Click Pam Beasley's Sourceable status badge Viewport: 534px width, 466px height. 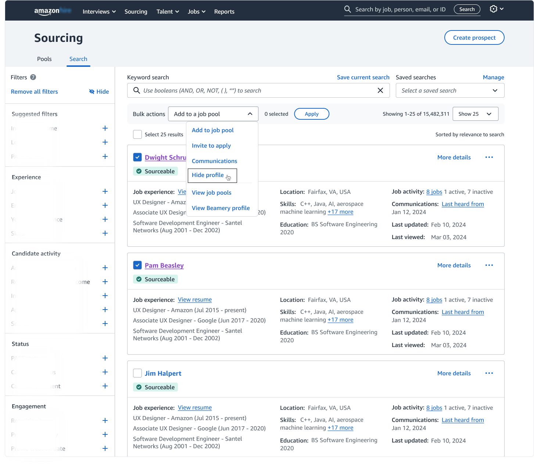pyautogui.click(x=155, y=279)
